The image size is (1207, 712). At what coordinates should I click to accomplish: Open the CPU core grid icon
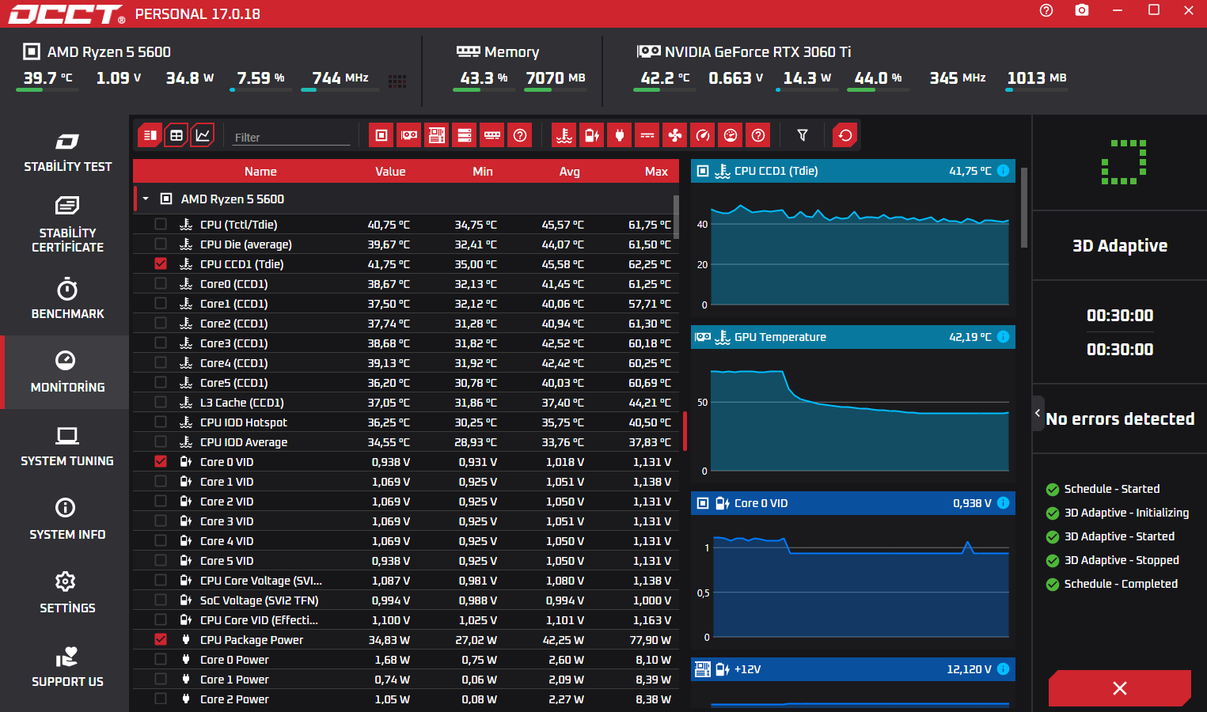(x=397, y=81)
